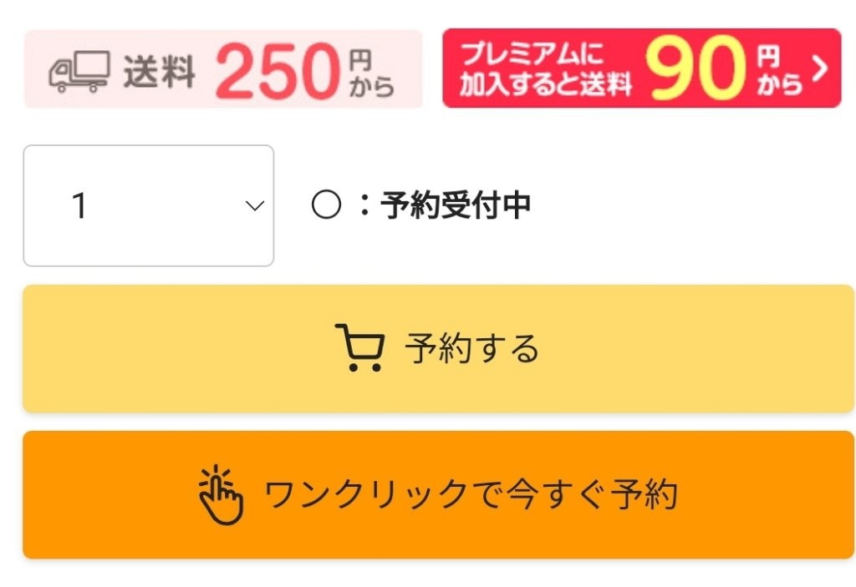The height and width of the screenshot is (587, 856).
Task: Select the quantity value 1 in combo box
Action: 79,205
